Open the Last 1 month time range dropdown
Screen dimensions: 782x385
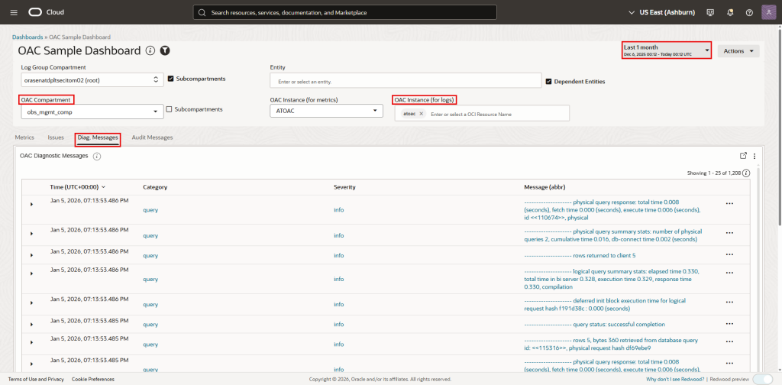(667, 50)
